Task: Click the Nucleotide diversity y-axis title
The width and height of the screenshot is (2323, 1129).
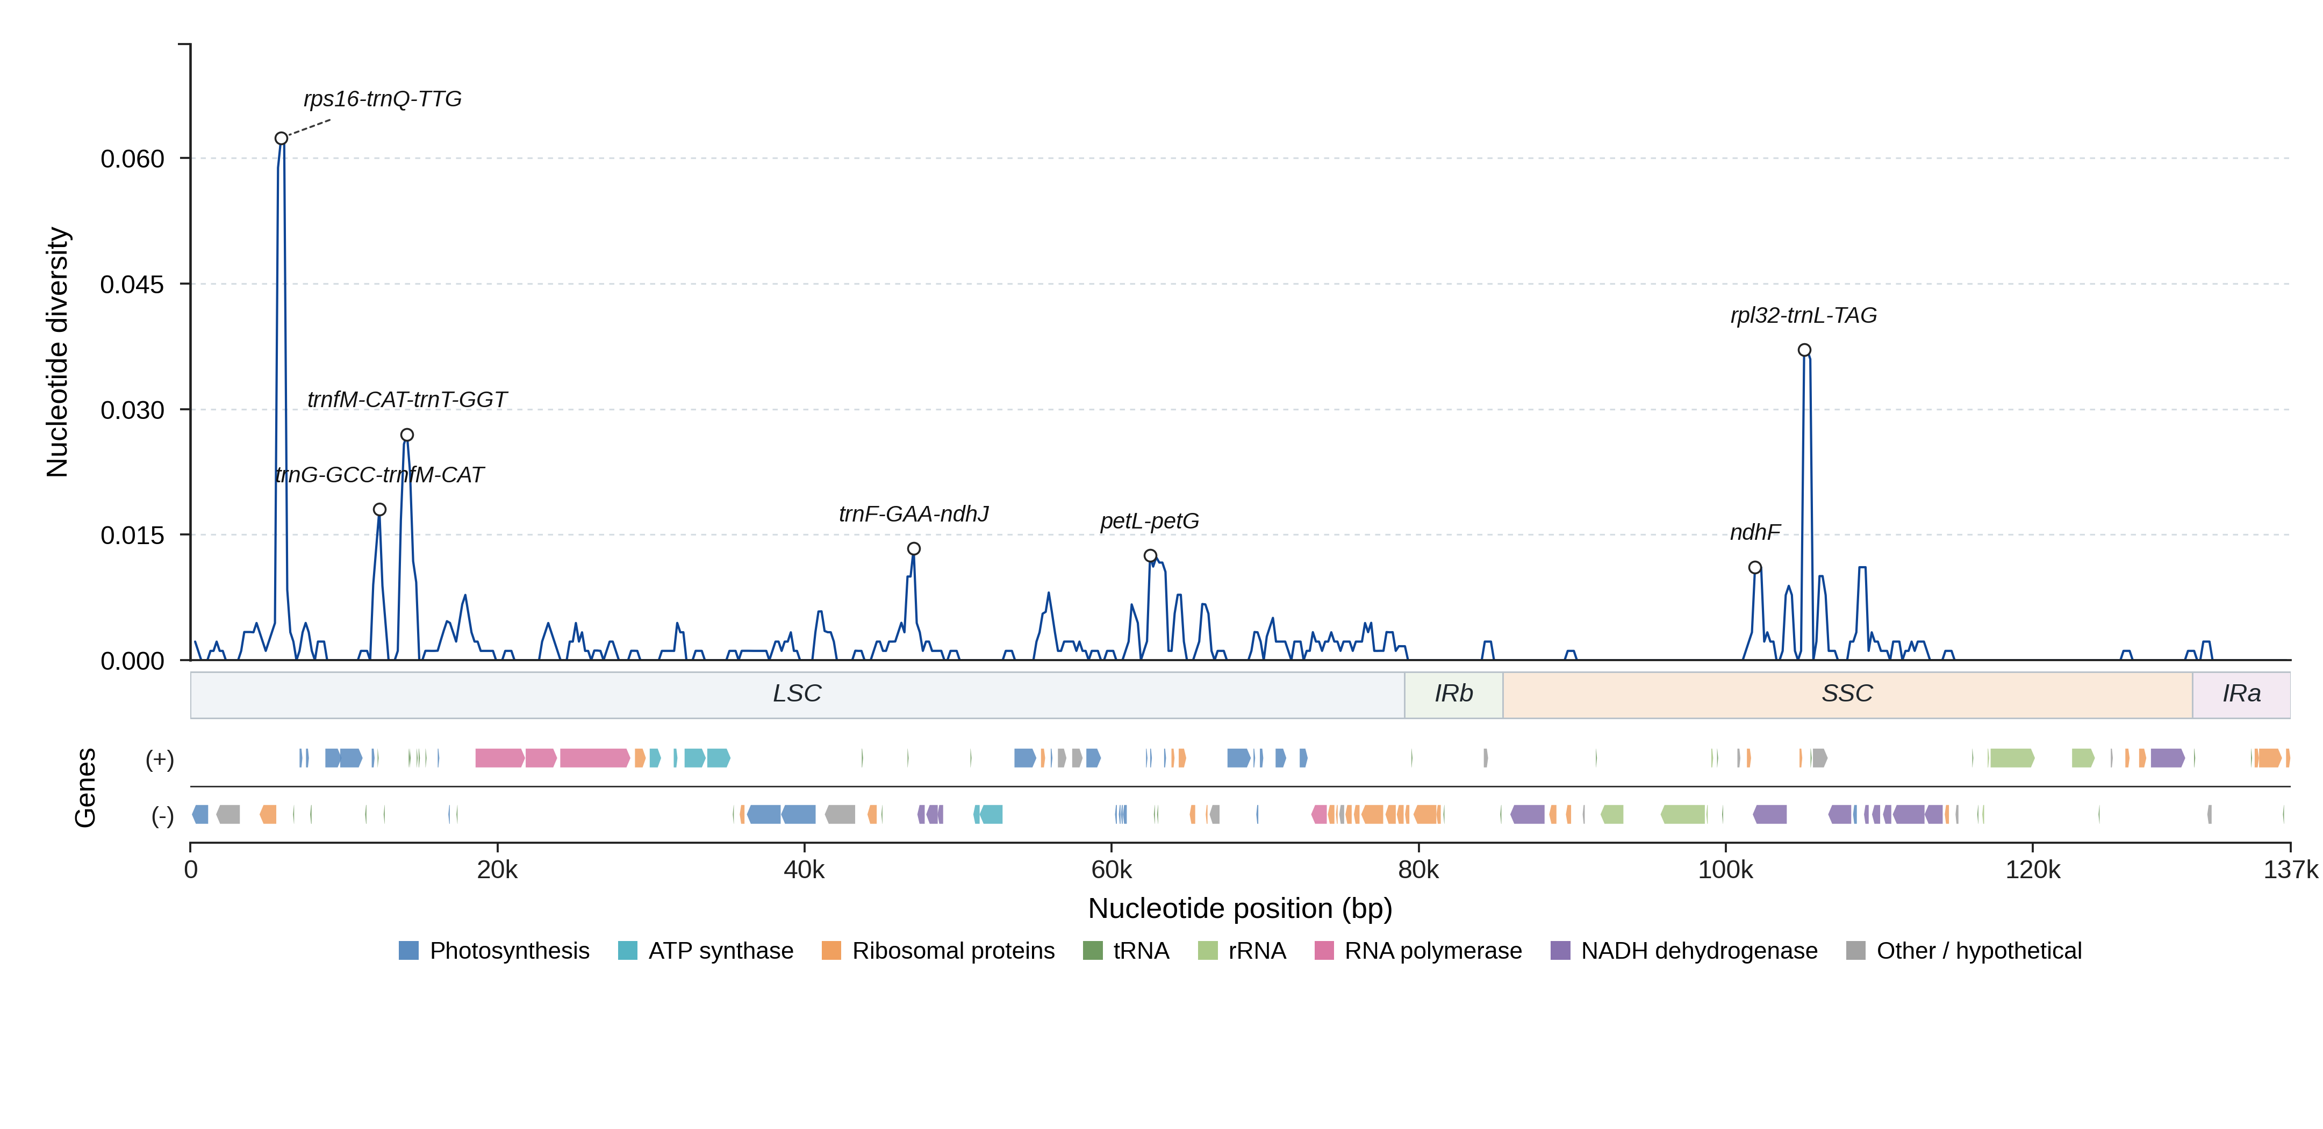Action: coord(57,352)
